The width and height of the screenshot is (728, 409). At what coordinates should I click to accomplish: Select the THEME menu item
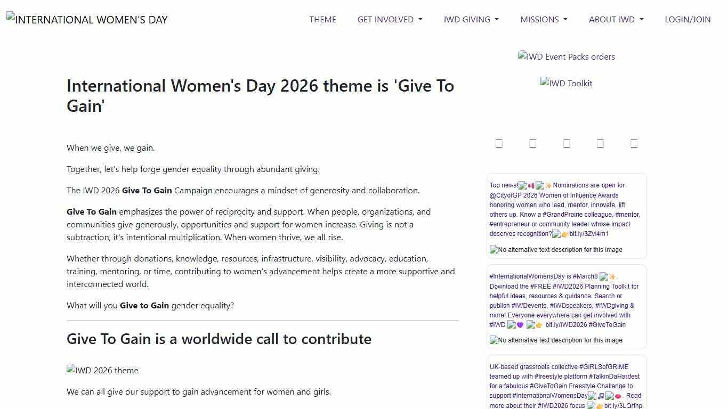click(322, 19)
